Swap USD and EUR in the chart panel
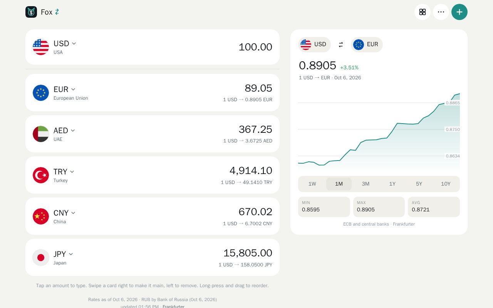The image size is (493, 308). click(x=341, y=45)
